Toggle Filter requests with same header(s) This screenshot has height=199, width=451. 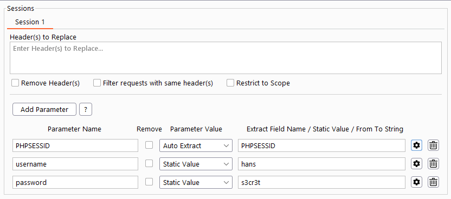[98, 83]
